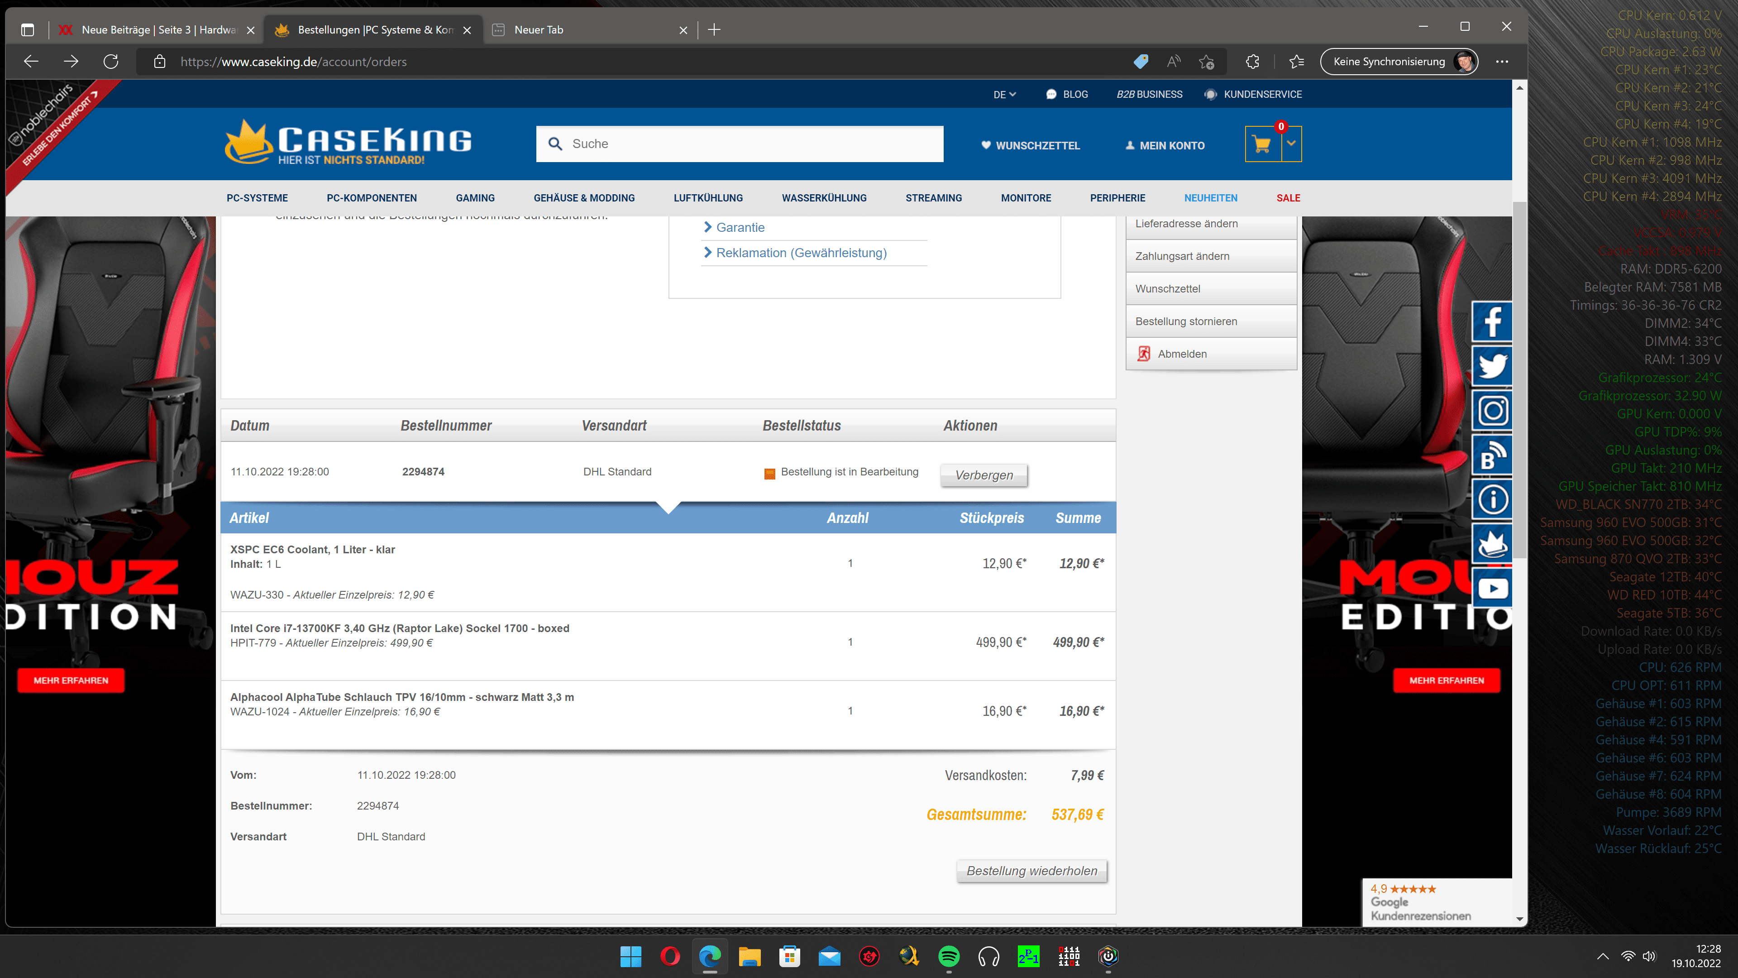The width and height of the screenshot is (1738, 978).
Task: Open MEIN KONTO link
Action: click(x=1165, y=145)
